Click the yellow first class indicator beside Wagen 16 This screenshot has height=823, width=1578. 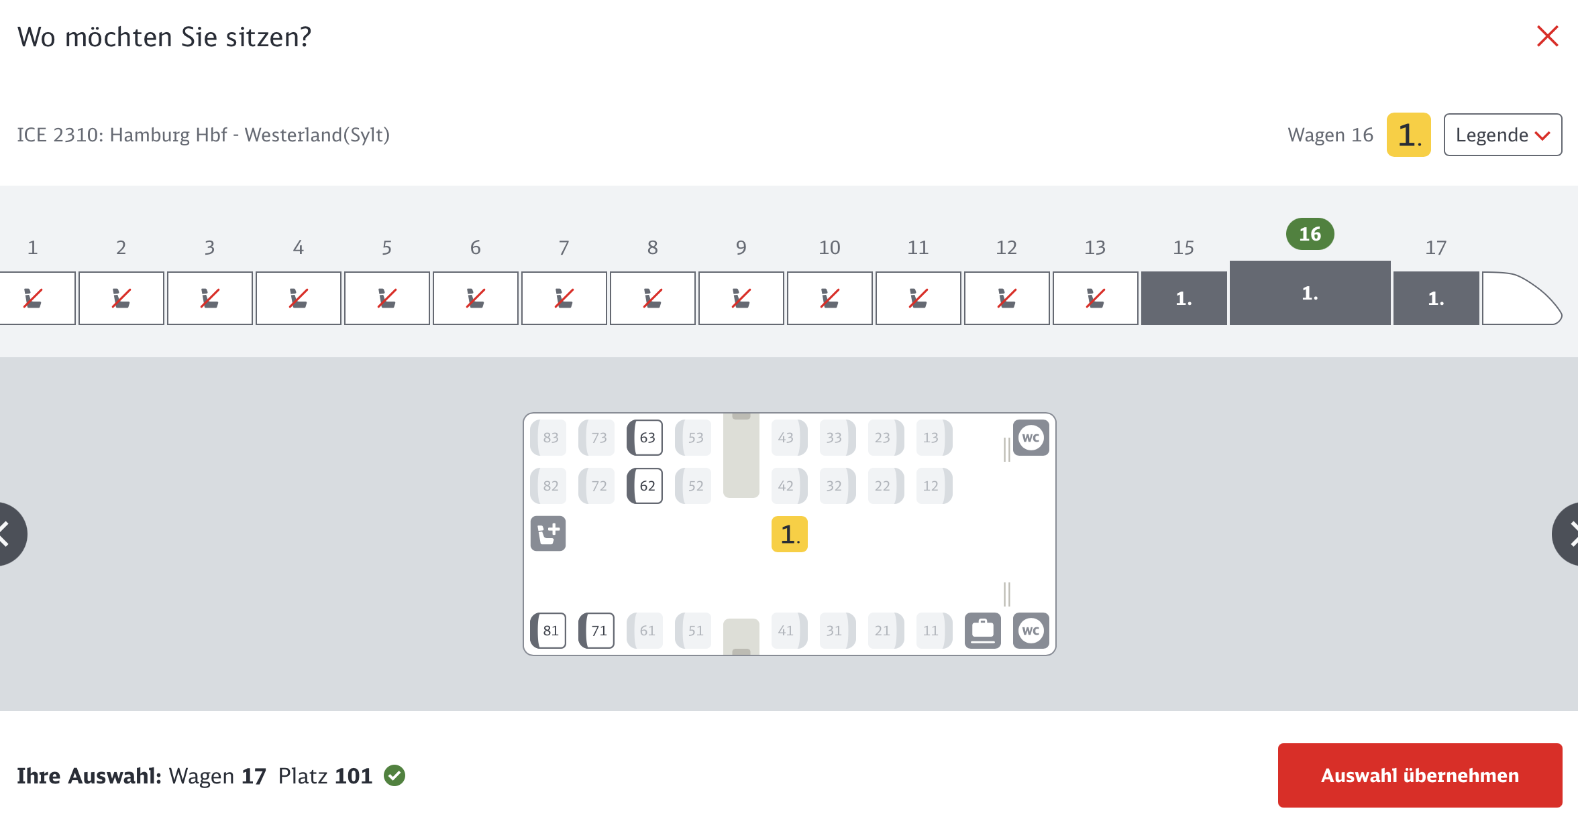click(x=1408, y=135)
